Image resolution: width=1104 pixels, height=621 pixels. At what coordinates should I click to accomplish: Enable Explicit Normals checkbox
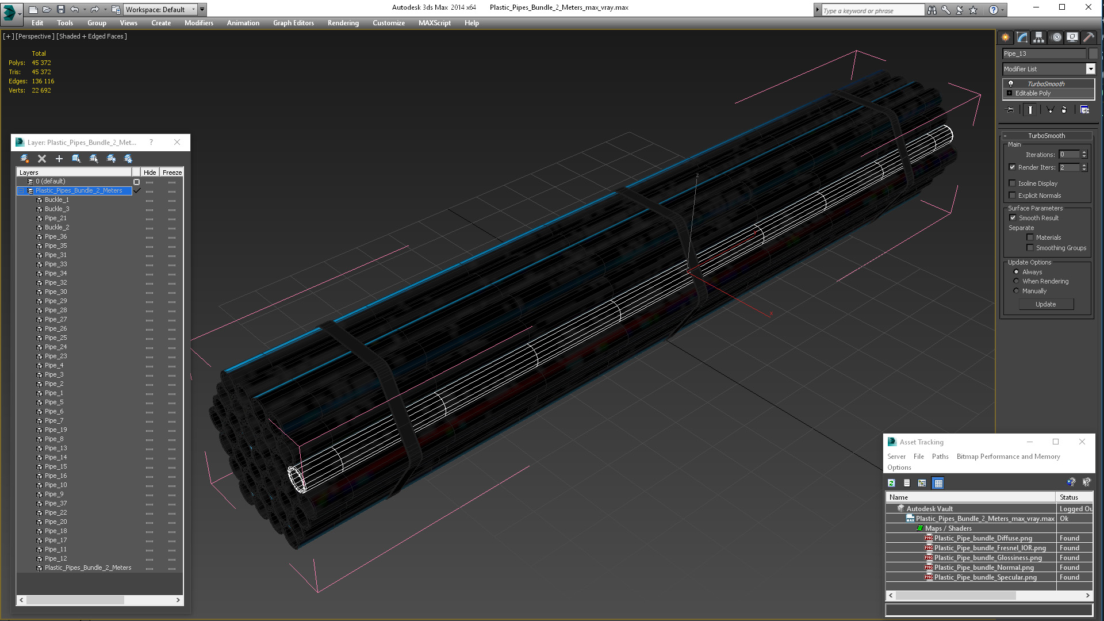pos(1012,195)
